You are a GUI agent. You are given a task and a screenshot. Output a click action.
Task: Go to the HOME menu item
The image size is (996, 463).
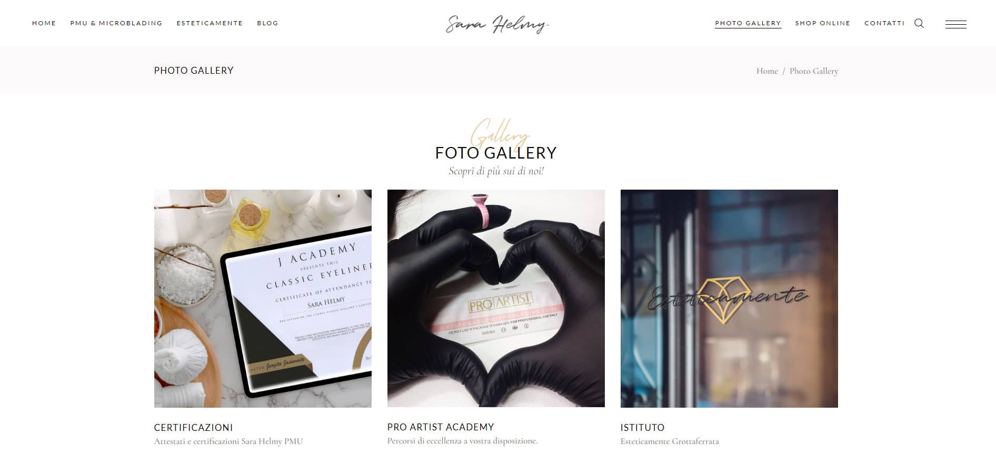point(44,23)
